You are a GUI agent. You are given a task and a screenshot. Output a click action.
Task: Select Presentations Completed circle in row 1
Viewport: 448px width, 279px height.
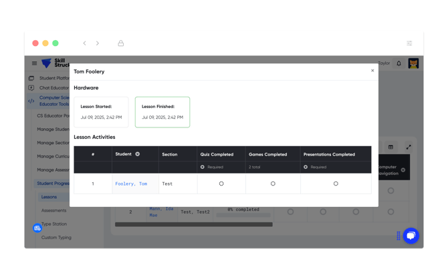336,184
